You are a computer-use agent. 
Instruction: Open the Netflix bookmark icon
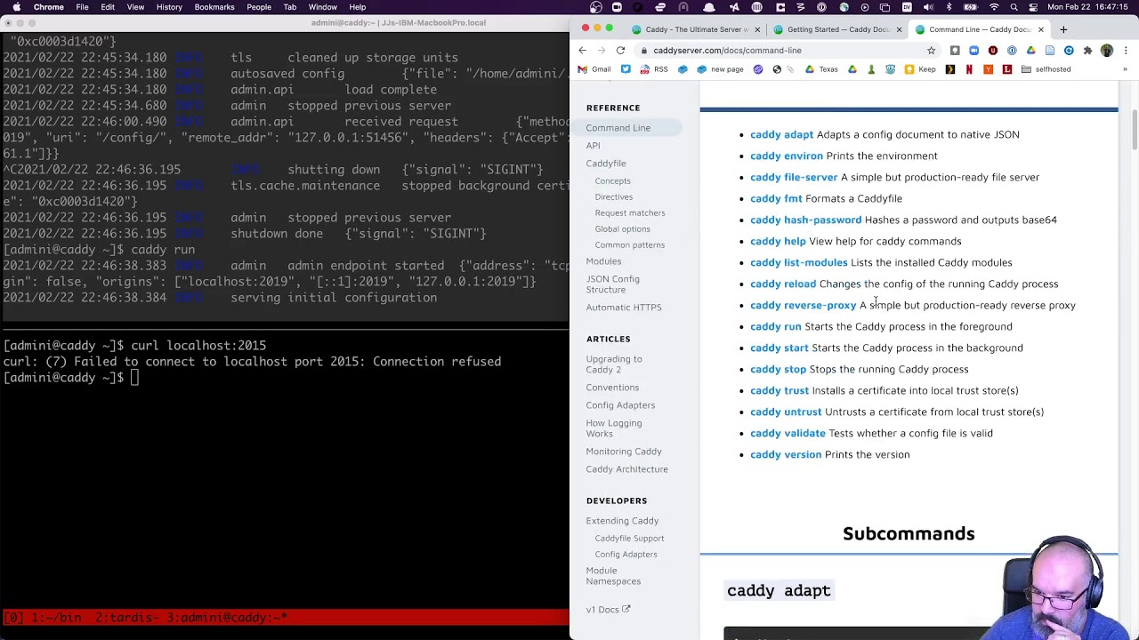(969, 69)
